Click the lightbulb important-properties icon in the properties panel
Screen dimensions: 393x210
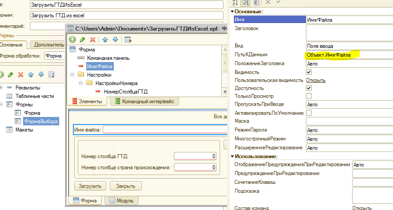coord(257,2)
